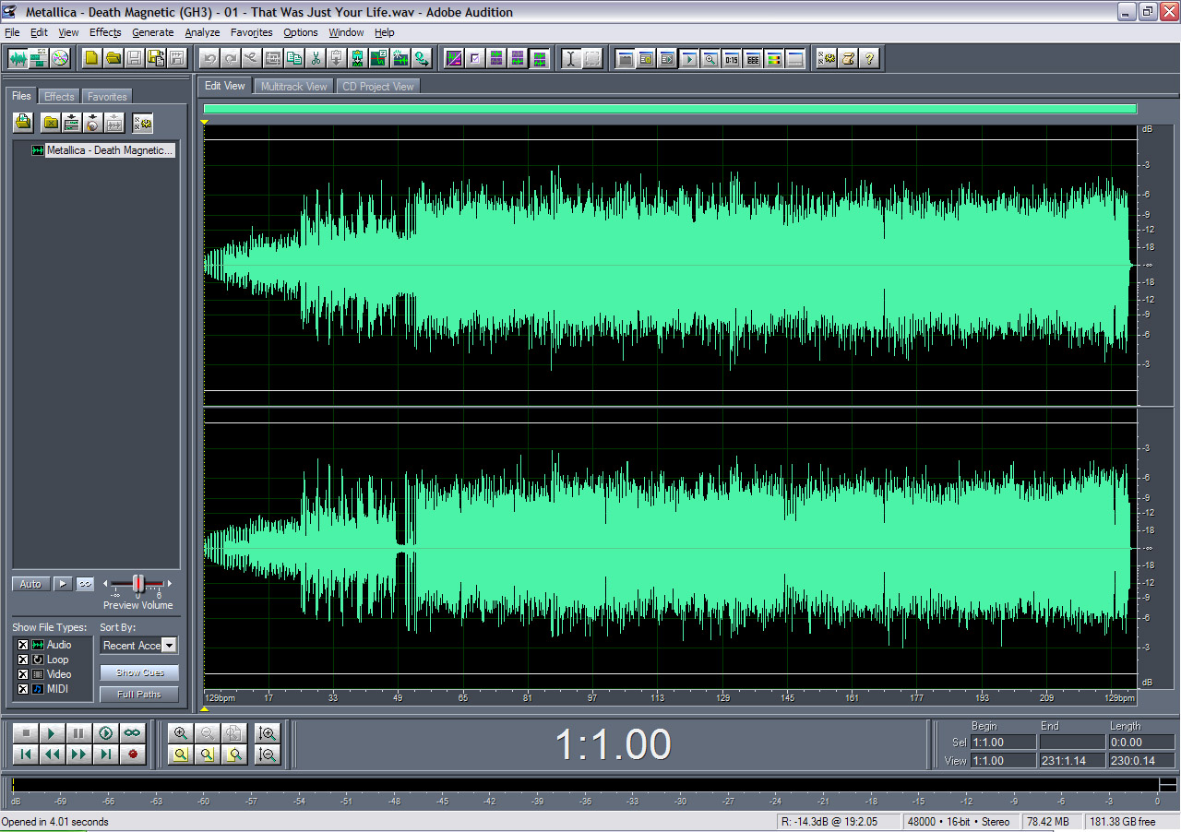Toggle Audio file type checkbox

click(x=23, y=645)
